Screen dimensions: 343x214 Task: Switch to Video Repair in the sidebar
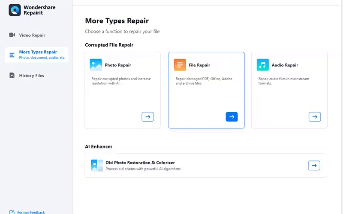click(x=32, y=35)
